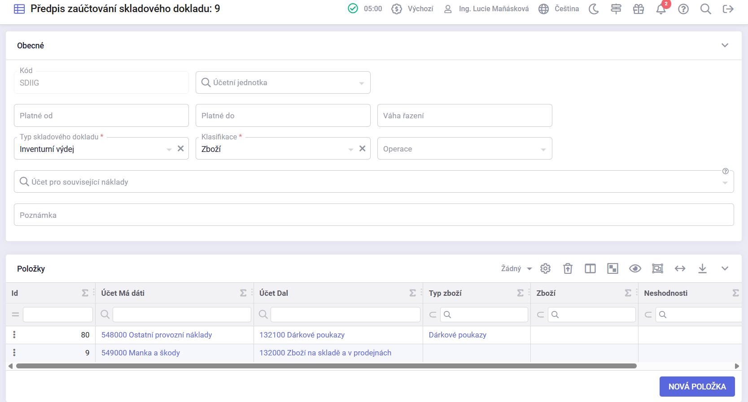The height and width of the screenshot is (402, 748).
Task: Toggle dark mode moon icon
Action: click(x=594, y=9)
